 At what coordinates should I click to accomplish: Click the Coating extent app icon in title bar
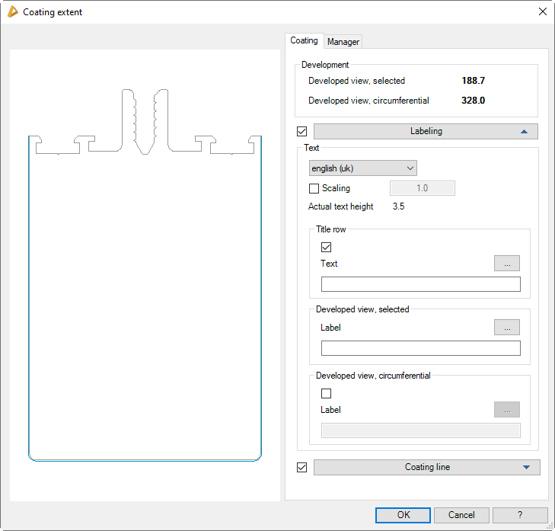click(11, 12)
